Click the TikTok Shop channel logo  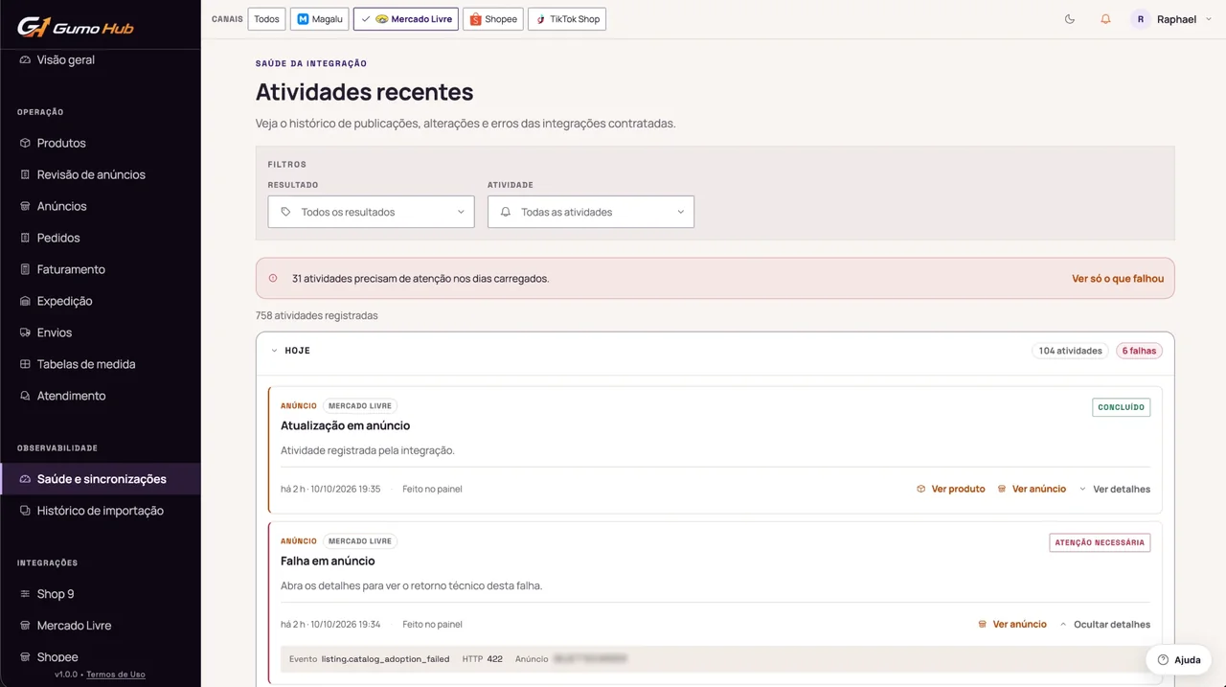tap(540, 19)
